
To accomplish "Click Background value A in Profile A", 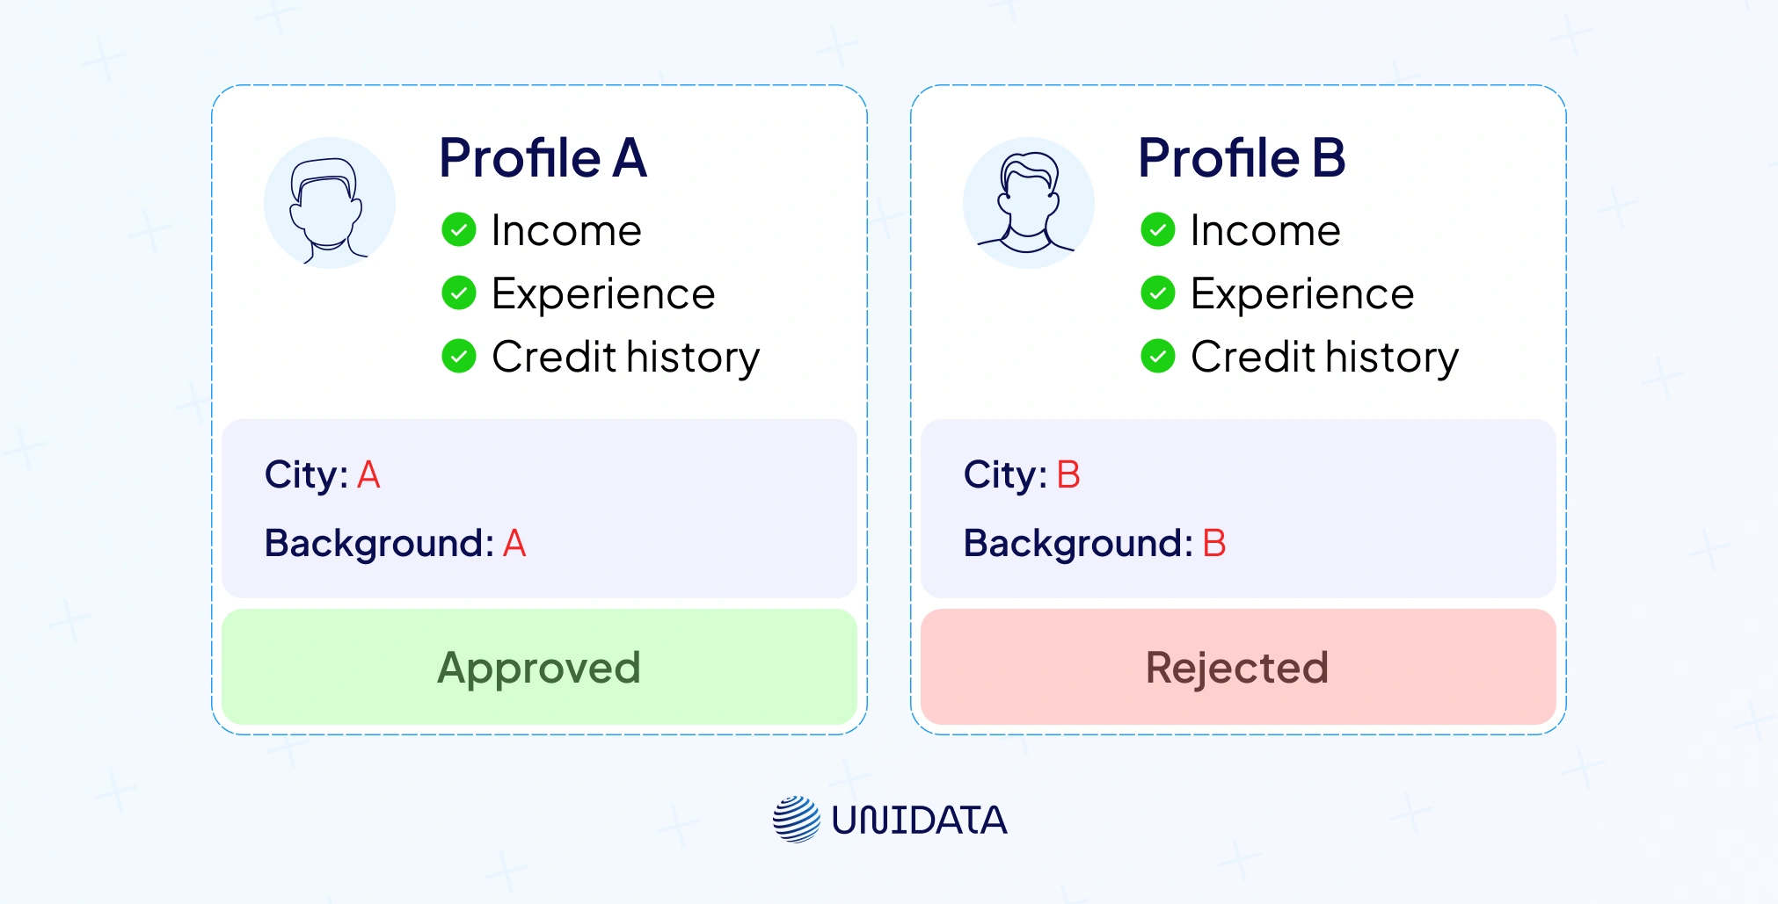I will 514,544.
